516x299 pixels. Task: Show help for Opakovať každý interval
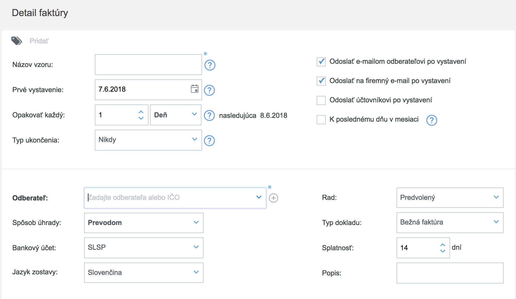(210, 115)
